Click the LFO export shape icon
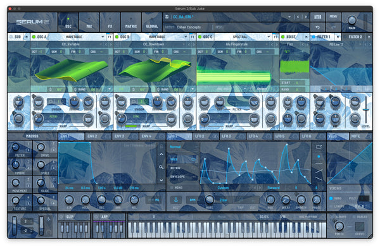This screenshot has width=380, height=247. [x=319, y=147]
